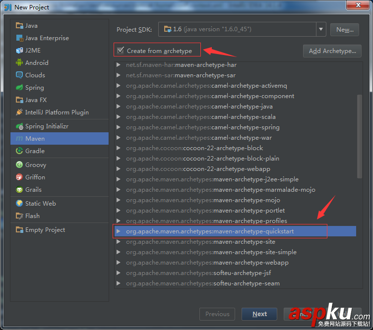Expand the maven-archetype-sar node

pyautogui.click(x=118, y=75)
